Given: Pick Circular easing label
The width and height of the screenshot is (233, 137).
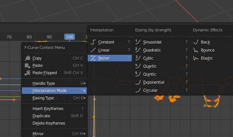Looking at the screenshot, I should tap(150, 90).
